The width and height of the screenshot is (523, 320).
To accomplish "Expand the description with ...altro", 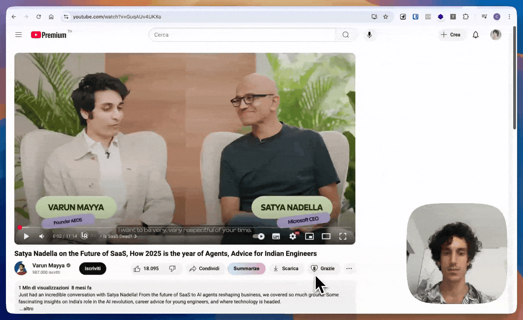I will [27, 308].
